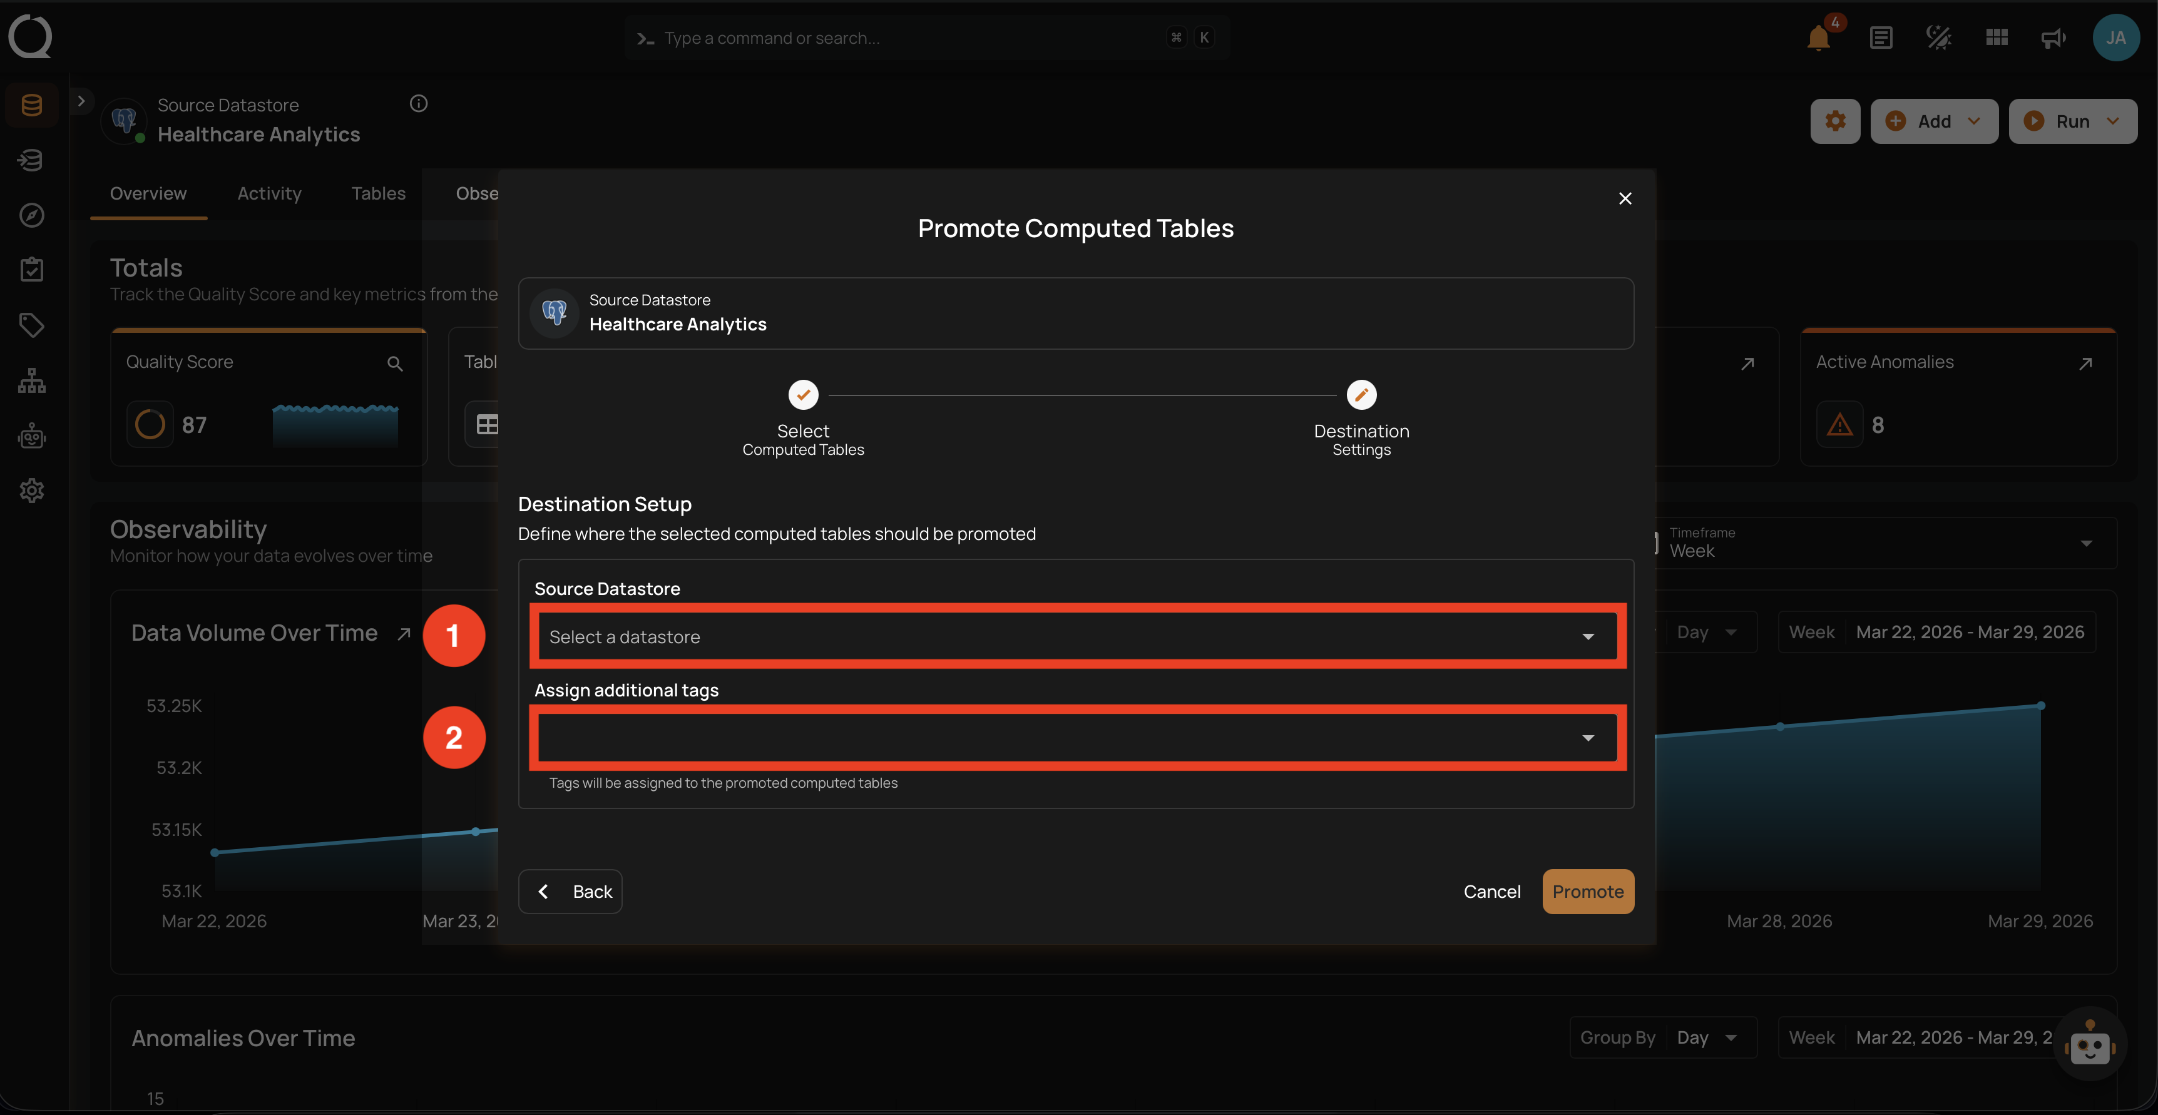Click the Data Volume date range Mar 22 - Mar 29
Viewport: 2158px width, 1115px height.
1937,633
